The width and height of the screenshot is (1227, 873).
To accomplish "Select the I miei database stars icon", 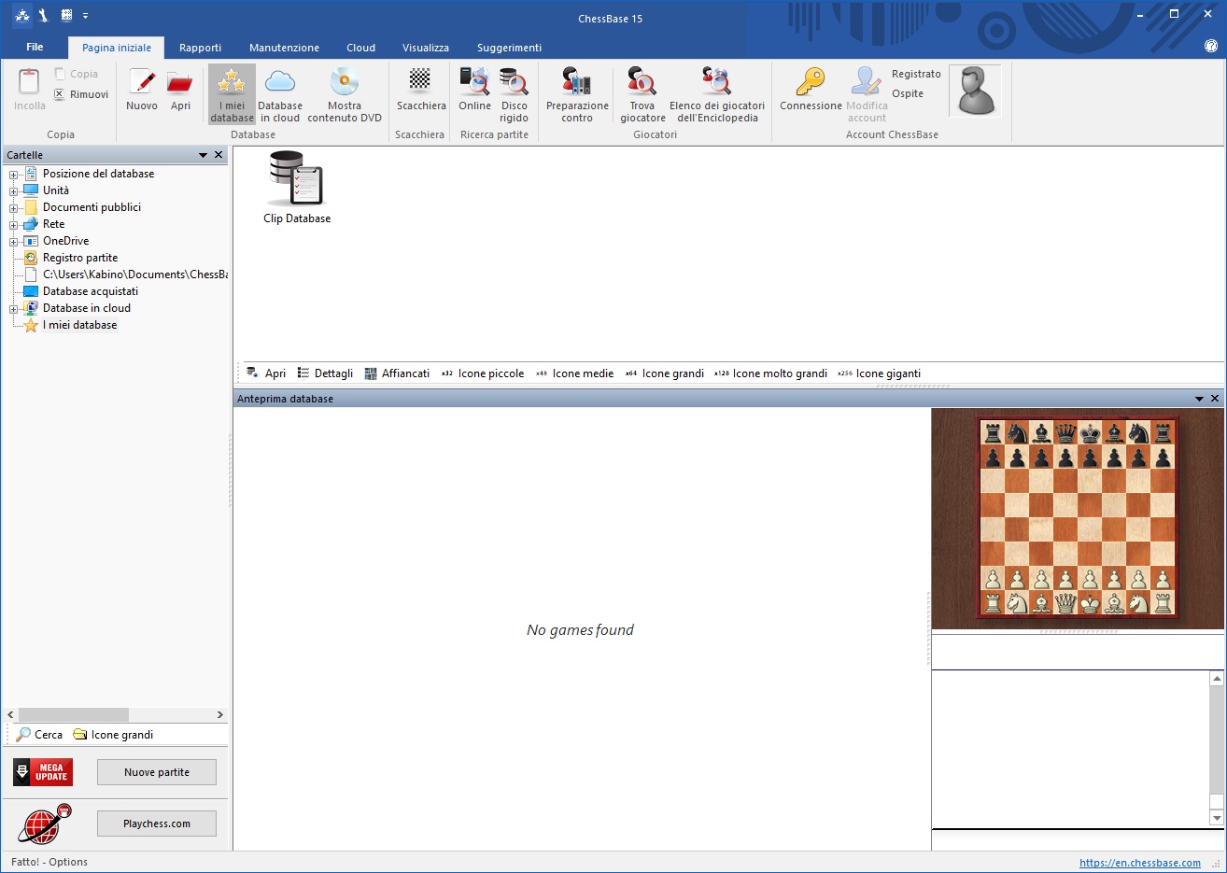I will [232, 82].
